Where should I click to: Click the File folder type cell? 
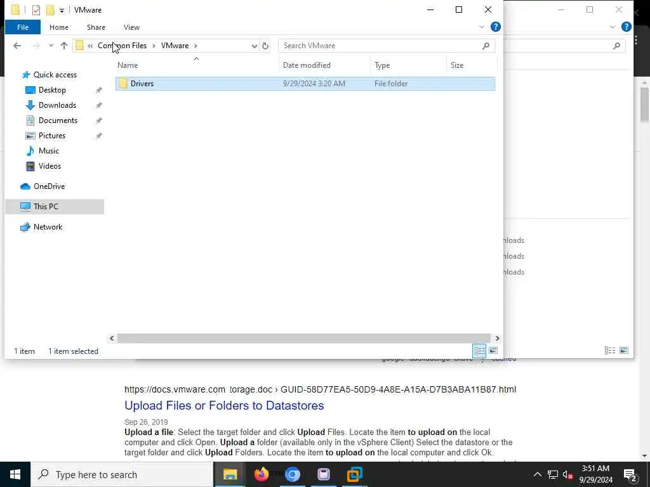391,84
